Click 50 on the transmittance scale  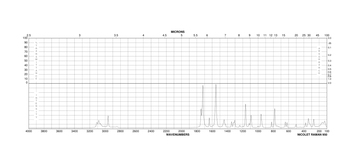point(26,61)
